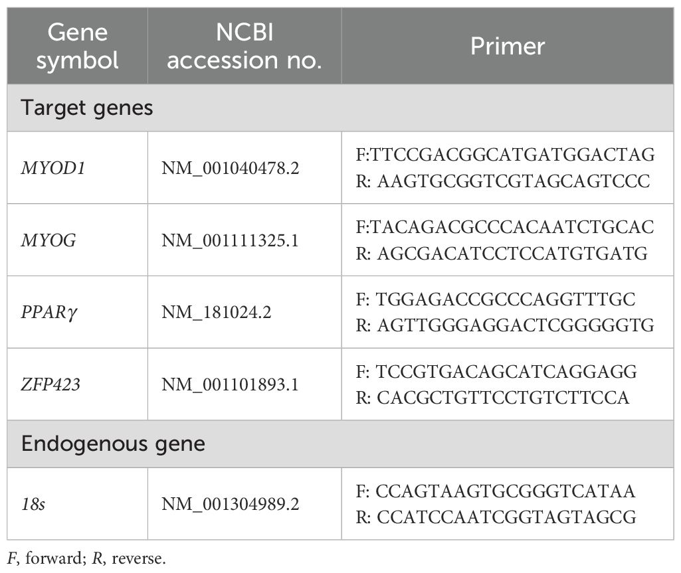Click the Gene symbol column header
681x573 pixels.
coord(77,46)
